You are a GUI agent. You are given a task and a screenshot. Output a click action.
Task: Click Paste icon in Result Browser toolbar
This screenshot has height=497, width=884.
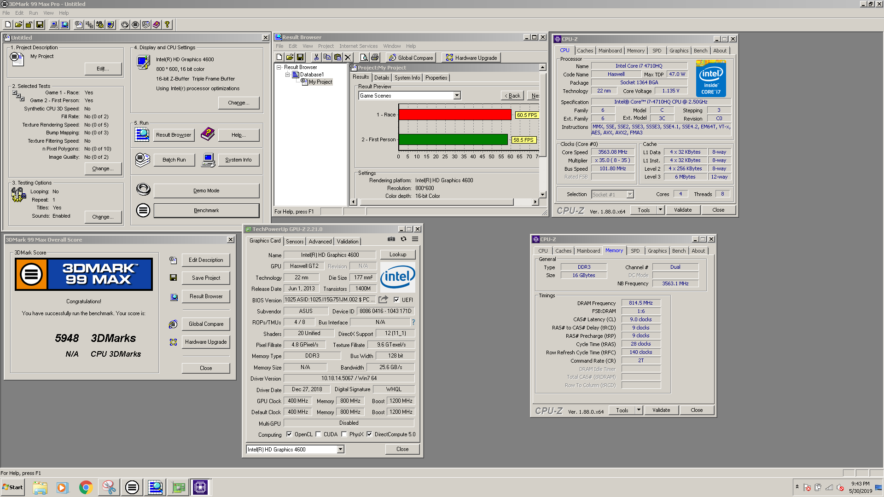(x=337, y=57)
